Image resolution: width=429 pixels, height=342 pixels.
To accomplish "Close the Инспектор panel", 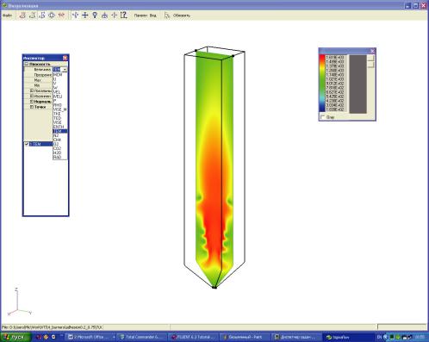I will 65,58.
